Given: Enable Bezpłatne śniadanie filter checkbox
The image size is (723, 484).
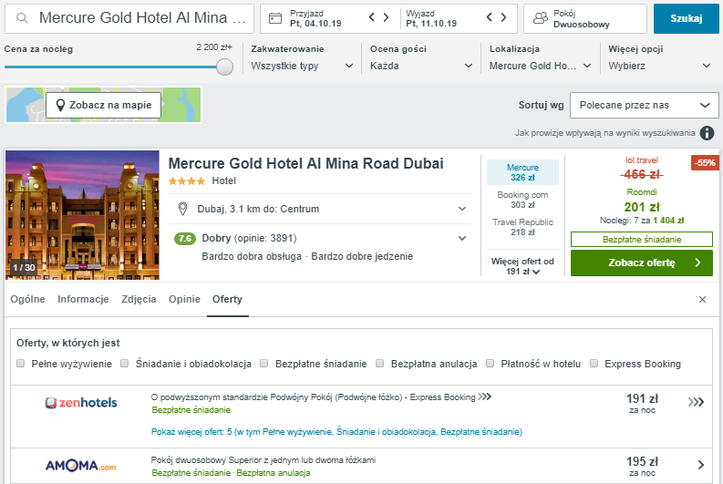Looking at the screenshot, I should [264, 364].
